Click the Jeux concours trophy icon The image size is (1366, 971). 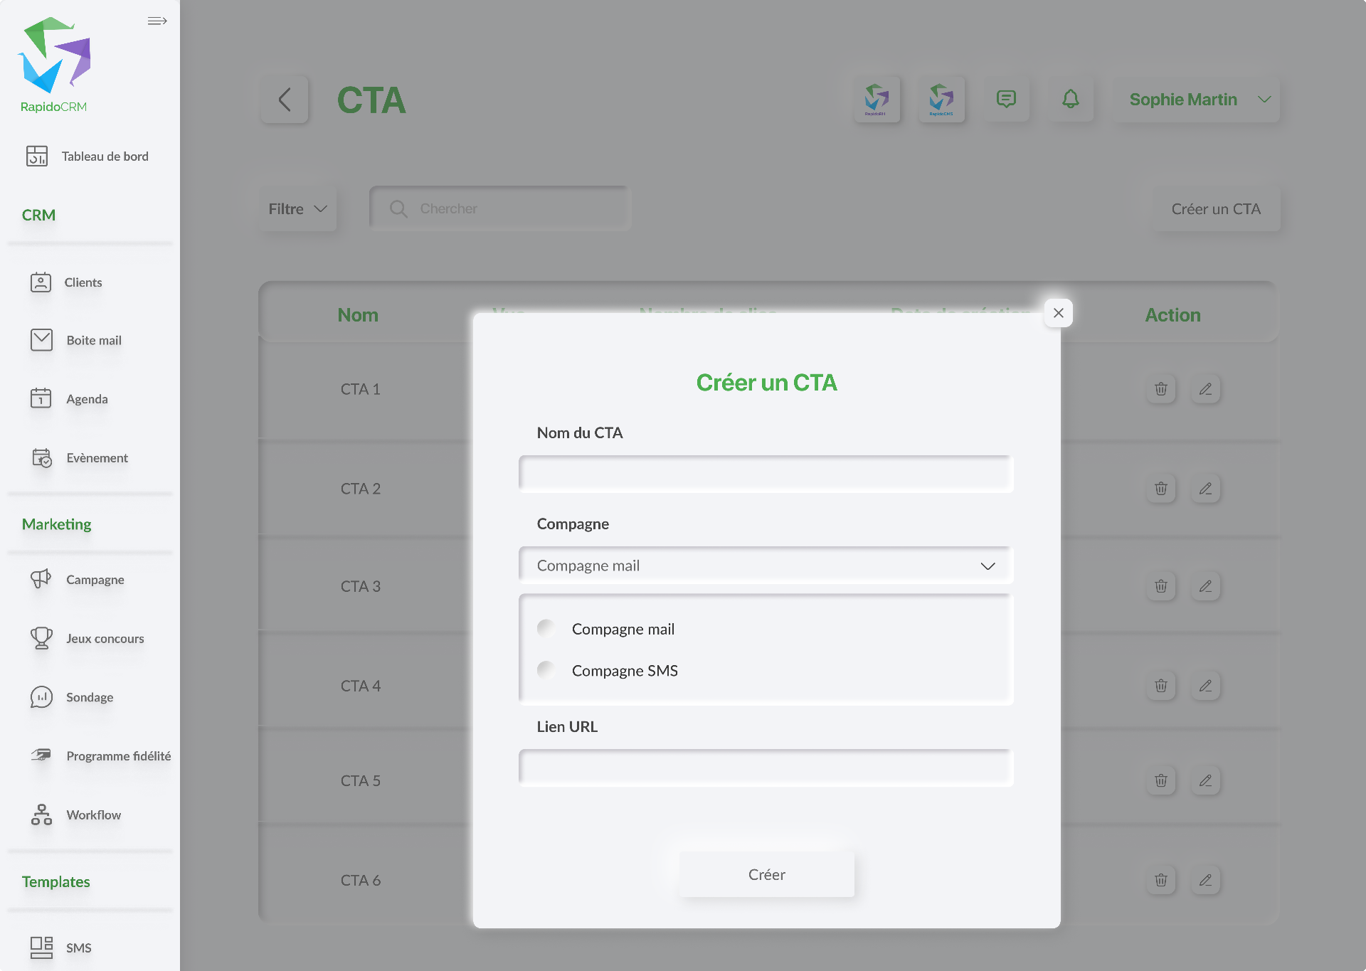[41, 638]
